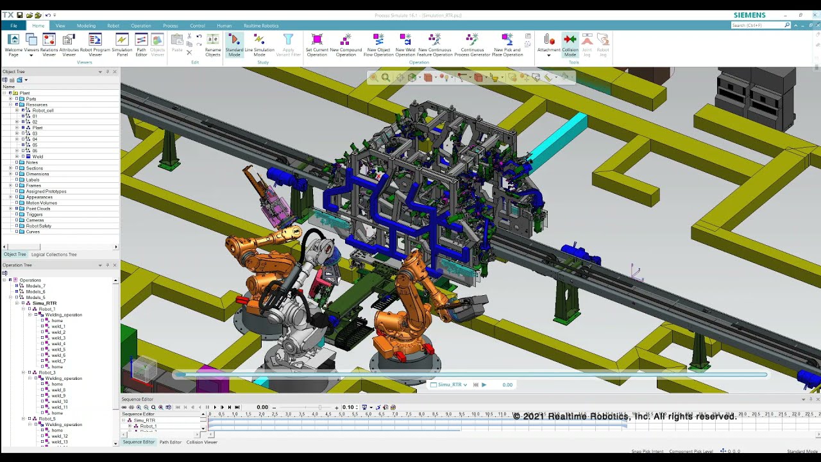Toggle visibility checkbox for Resources
Image resolution: width=821 pixels, height=462 pixels.
17,105
